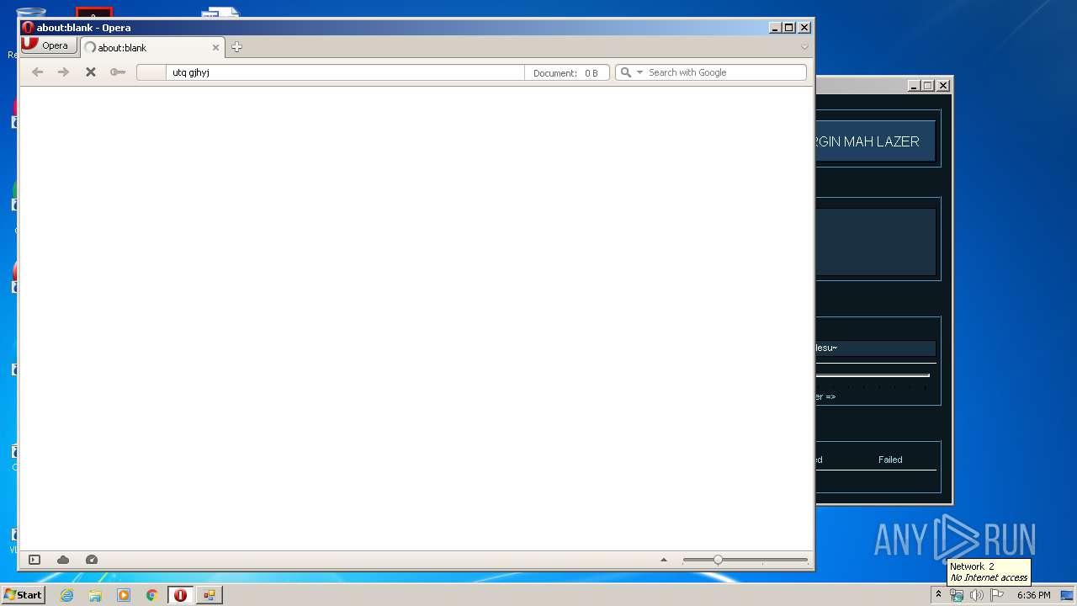The width and height of the screenshot is (1077, 606).
Task: Click the Show Desktop button in tray
Action: [1067, 595]
